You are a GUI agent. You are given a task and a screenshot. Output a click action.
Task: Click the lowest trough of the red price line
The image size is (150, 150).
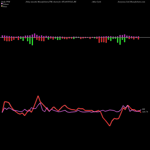click(x=110, y=126)
